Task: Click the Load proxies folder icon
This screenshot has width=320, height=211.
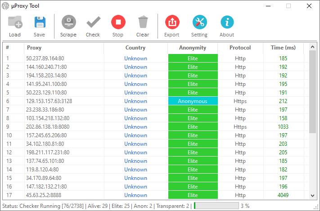Action: pyautogui.click(x=15, y=22)
